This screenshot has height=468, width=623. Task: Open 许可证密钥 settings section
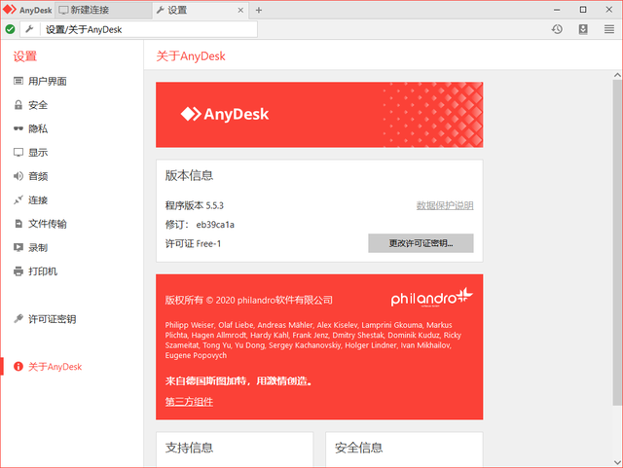point(52,319)
